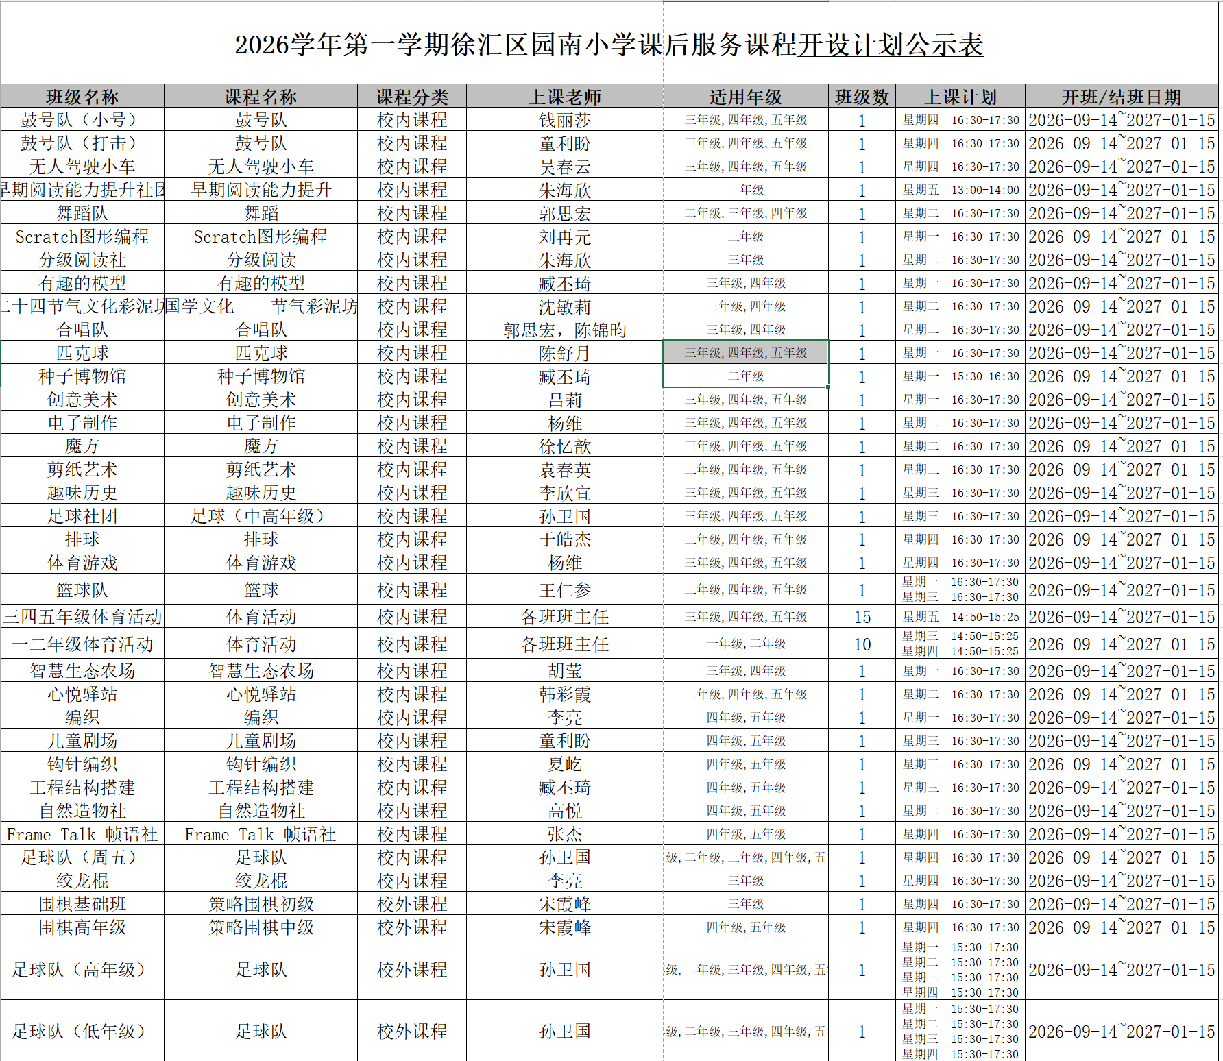Screen dimensions: 1223x1061
Task: Click the class count cell 15
Action: [862, 617]
